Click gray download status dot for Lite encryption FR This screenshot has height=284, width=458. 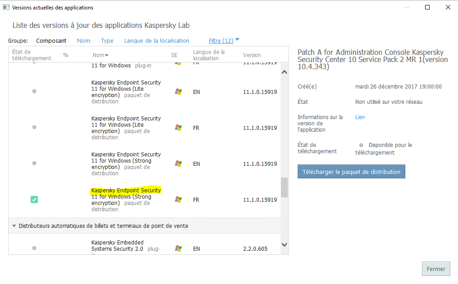34,127
